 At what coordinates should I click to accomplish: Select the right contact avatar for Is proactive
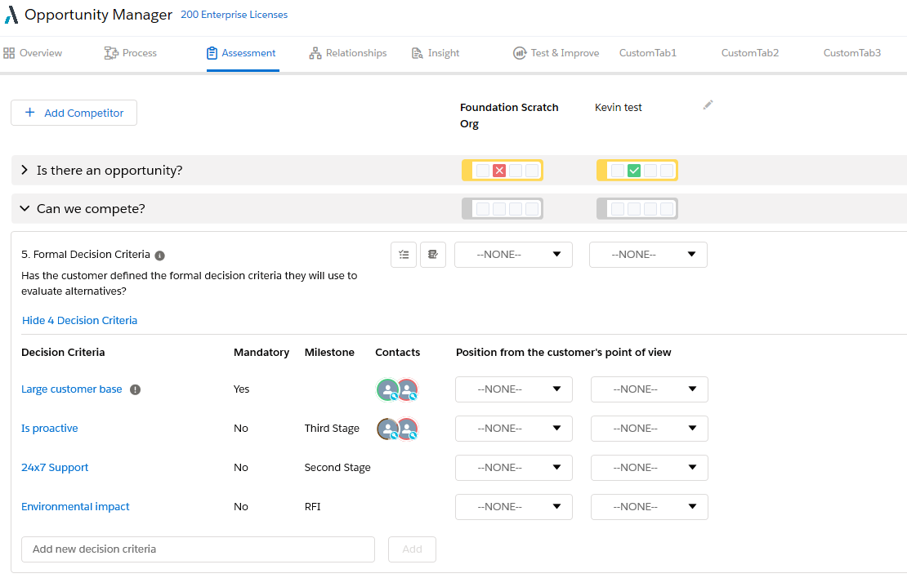pyautogui.click(x=407, y=429)
